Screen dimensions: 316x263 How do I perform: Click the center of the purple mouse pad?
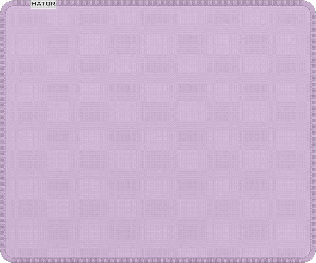[x=158, y=131]
